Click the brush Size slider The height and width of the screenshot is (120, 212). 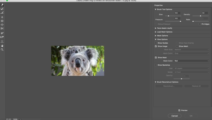[173, 16]
